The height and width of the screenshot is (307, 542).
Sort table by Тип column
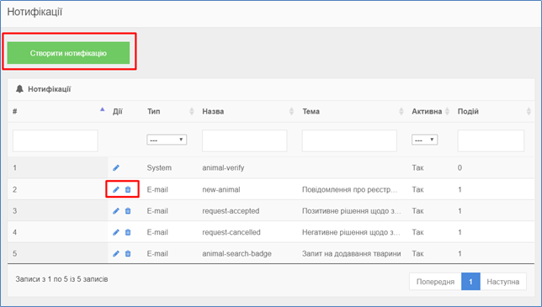pyautogui.click(x=192, y=111)
